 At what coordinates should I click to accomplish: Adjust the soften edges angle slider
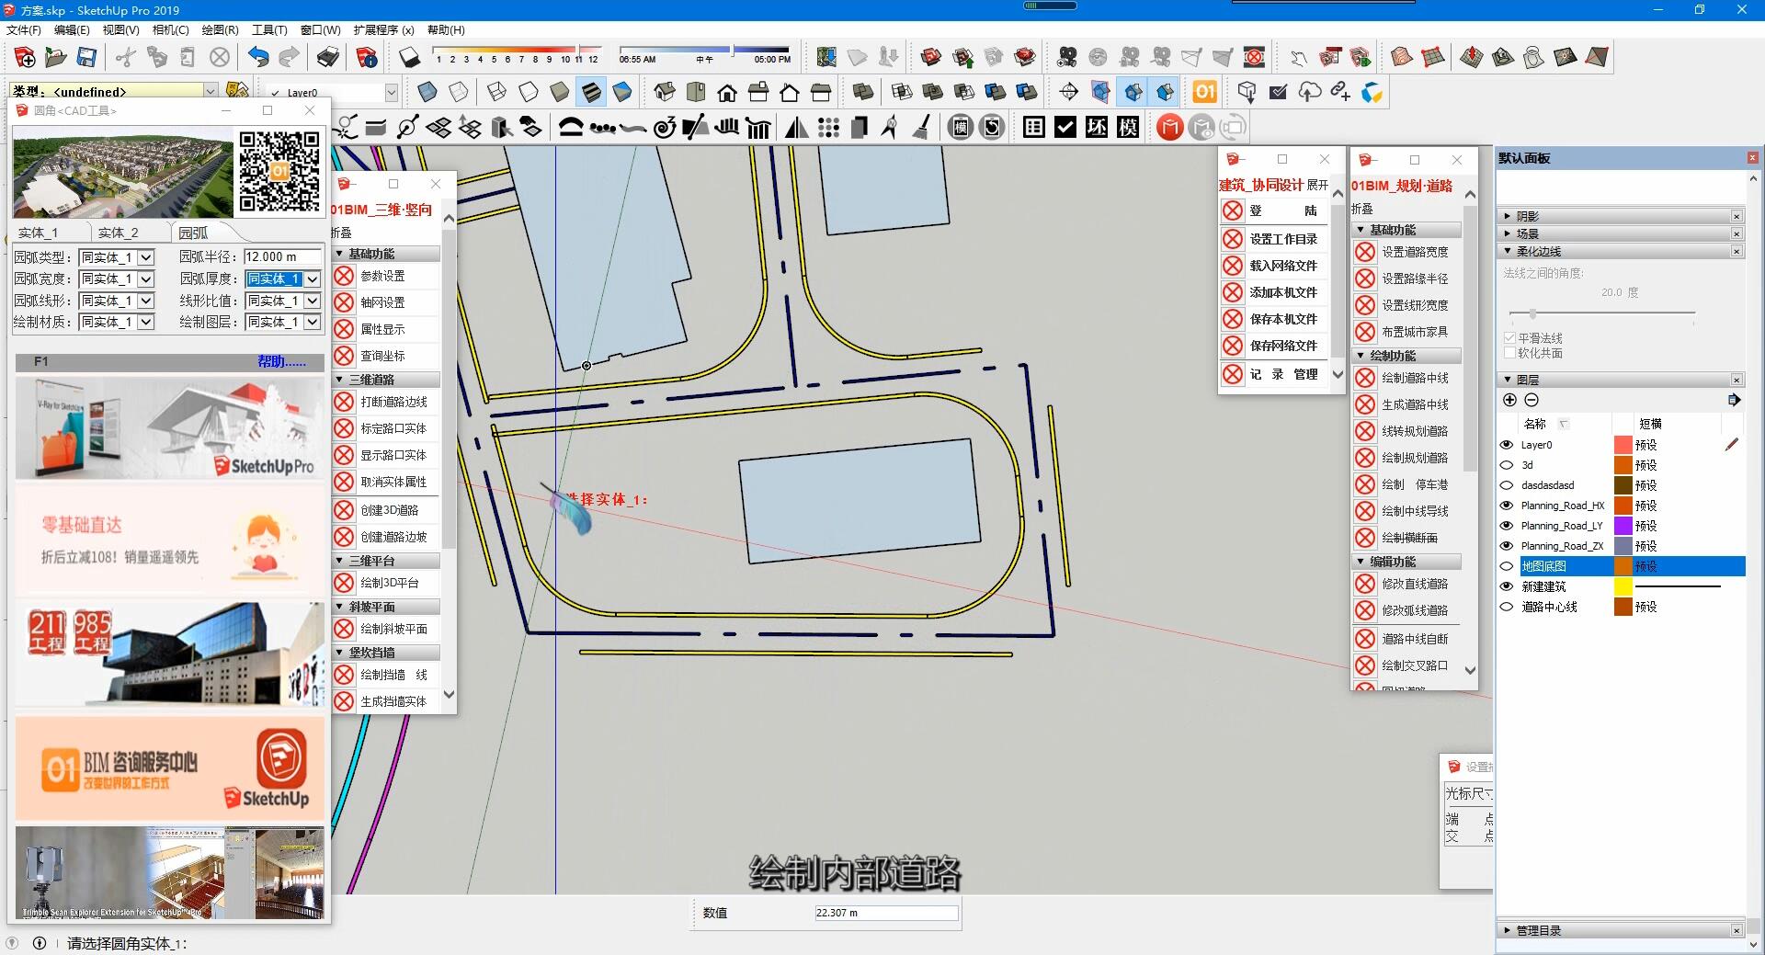tap(1532, 313)
